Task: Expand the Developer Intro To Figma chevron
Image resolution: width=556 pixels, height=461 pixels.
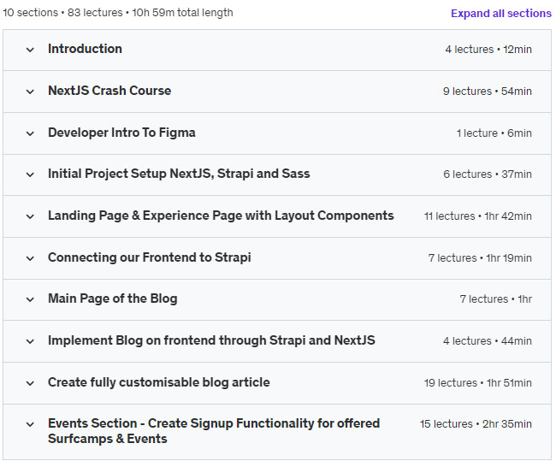Action: coord(30,133)
